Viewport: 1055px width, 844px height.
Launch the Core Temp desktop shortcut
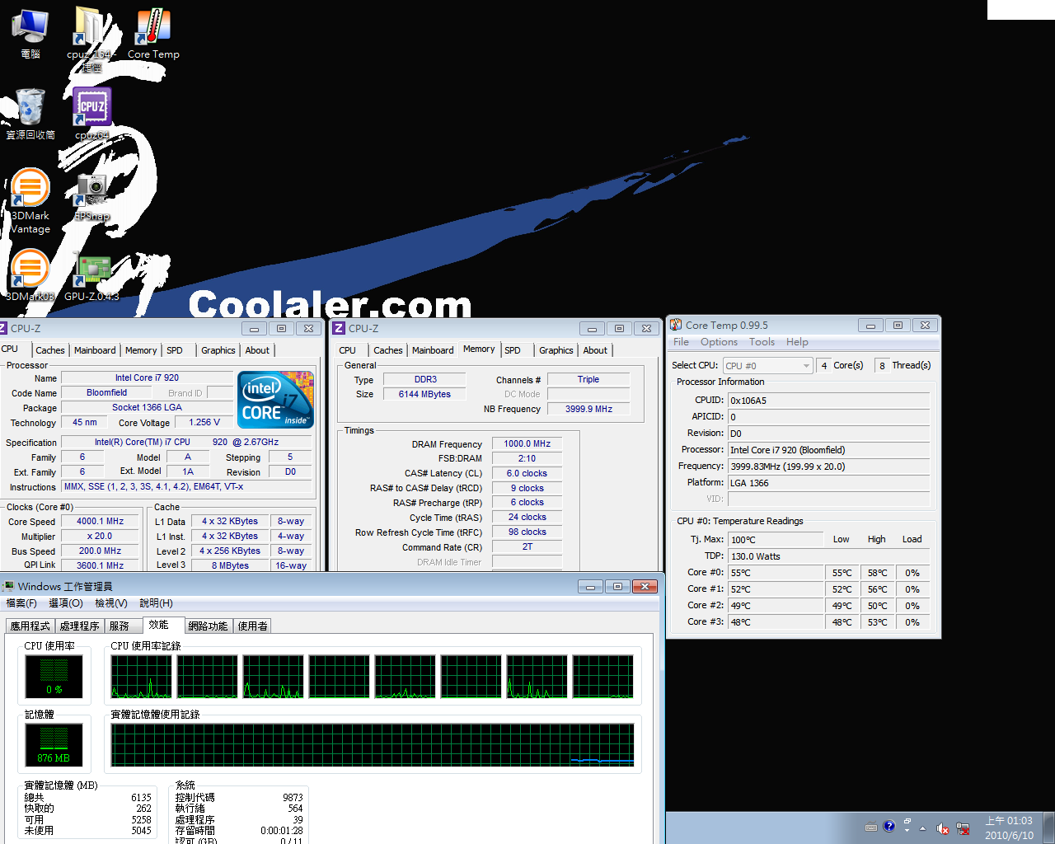tap(153, 33)
